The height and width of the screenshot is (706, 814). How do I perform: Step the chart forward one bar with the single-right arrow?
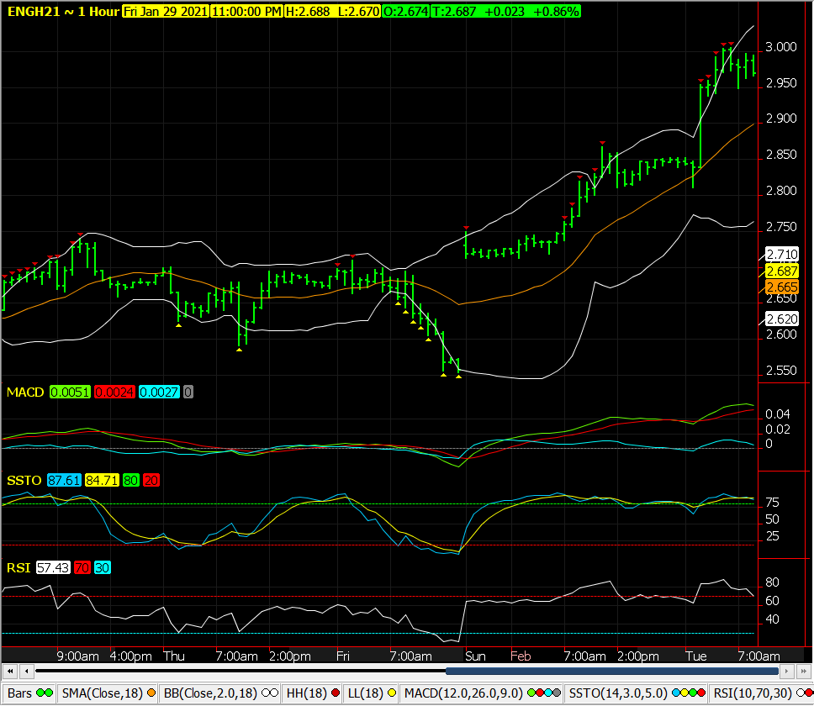click(x=787, y=672)
